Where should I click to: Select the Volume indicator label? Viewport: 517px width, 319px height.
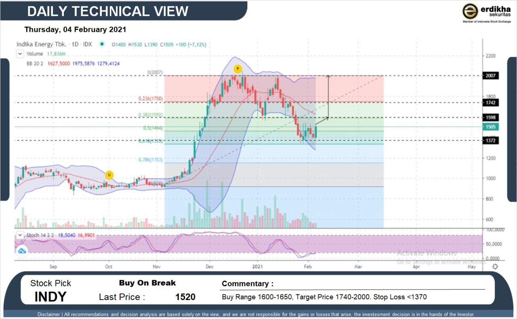point(35,54)
